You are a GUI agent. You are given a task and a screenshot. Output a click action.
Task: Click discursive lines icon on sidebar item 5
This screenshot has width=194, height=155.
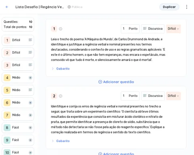point(30,90)
